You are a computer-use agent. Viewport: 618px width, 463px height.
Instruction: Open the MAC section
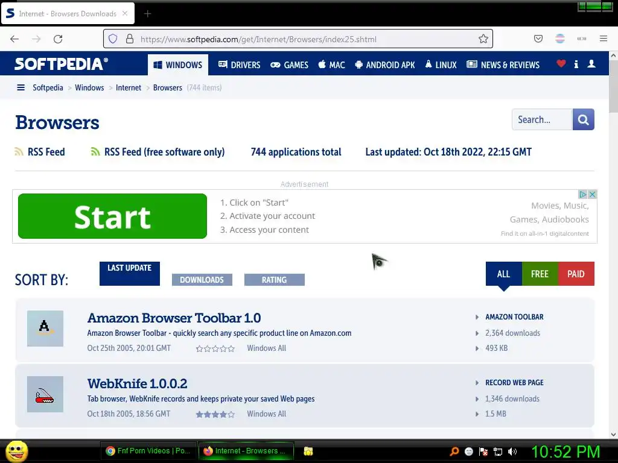click(331, 65)
